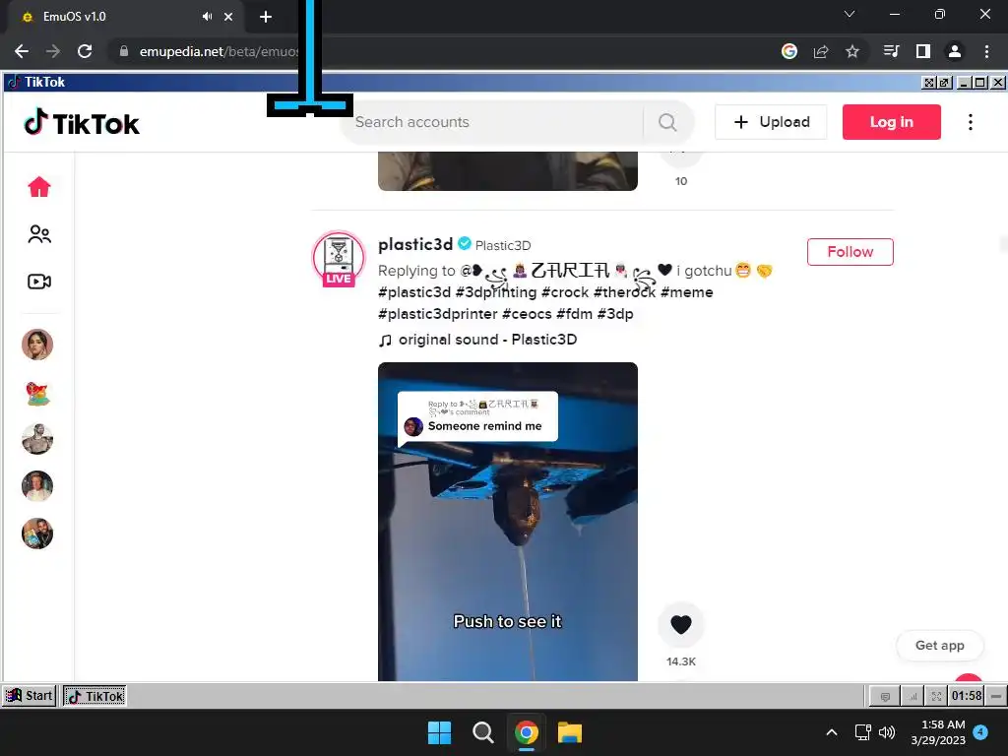
Task: Click the TikTok window title bar icon
Action: pyautogui.click(x=14, y=82)
